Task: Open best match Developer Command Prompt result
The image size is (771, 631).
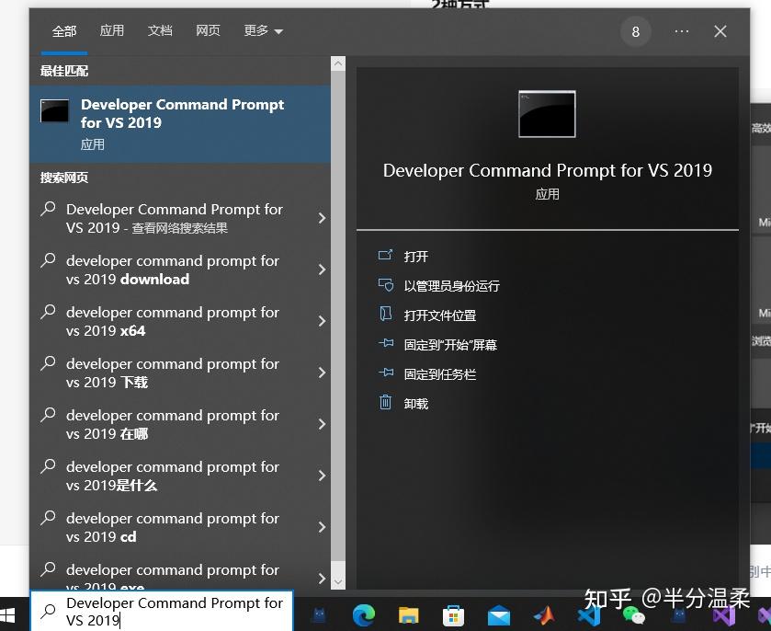Action: pos(180,124)
